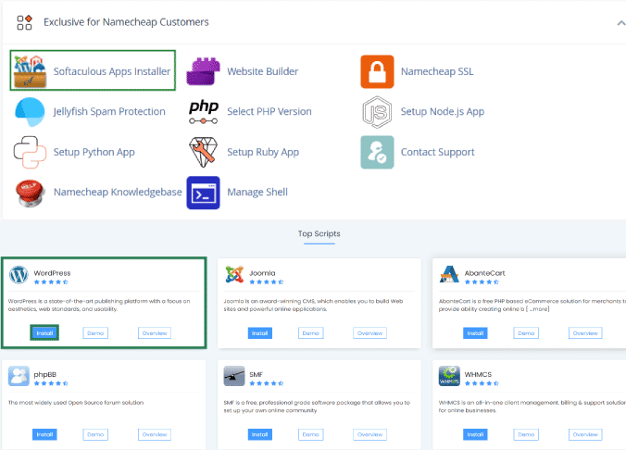The width and height of the screenshot is (626, 450).
Task: Open the phpBB Overview
Action: click(155, 434)
